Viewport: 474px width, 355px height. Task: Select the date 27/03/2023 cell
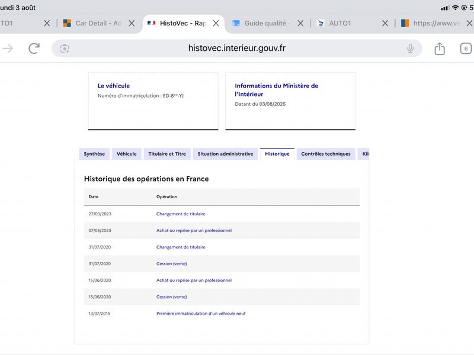[x=100, y=214]
